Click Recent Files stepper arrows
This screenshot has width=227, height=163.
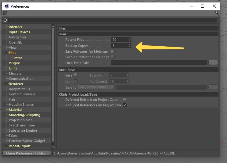coord(130,39)
